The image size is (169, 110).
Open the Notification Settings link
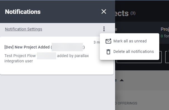[x=24, y=29]
